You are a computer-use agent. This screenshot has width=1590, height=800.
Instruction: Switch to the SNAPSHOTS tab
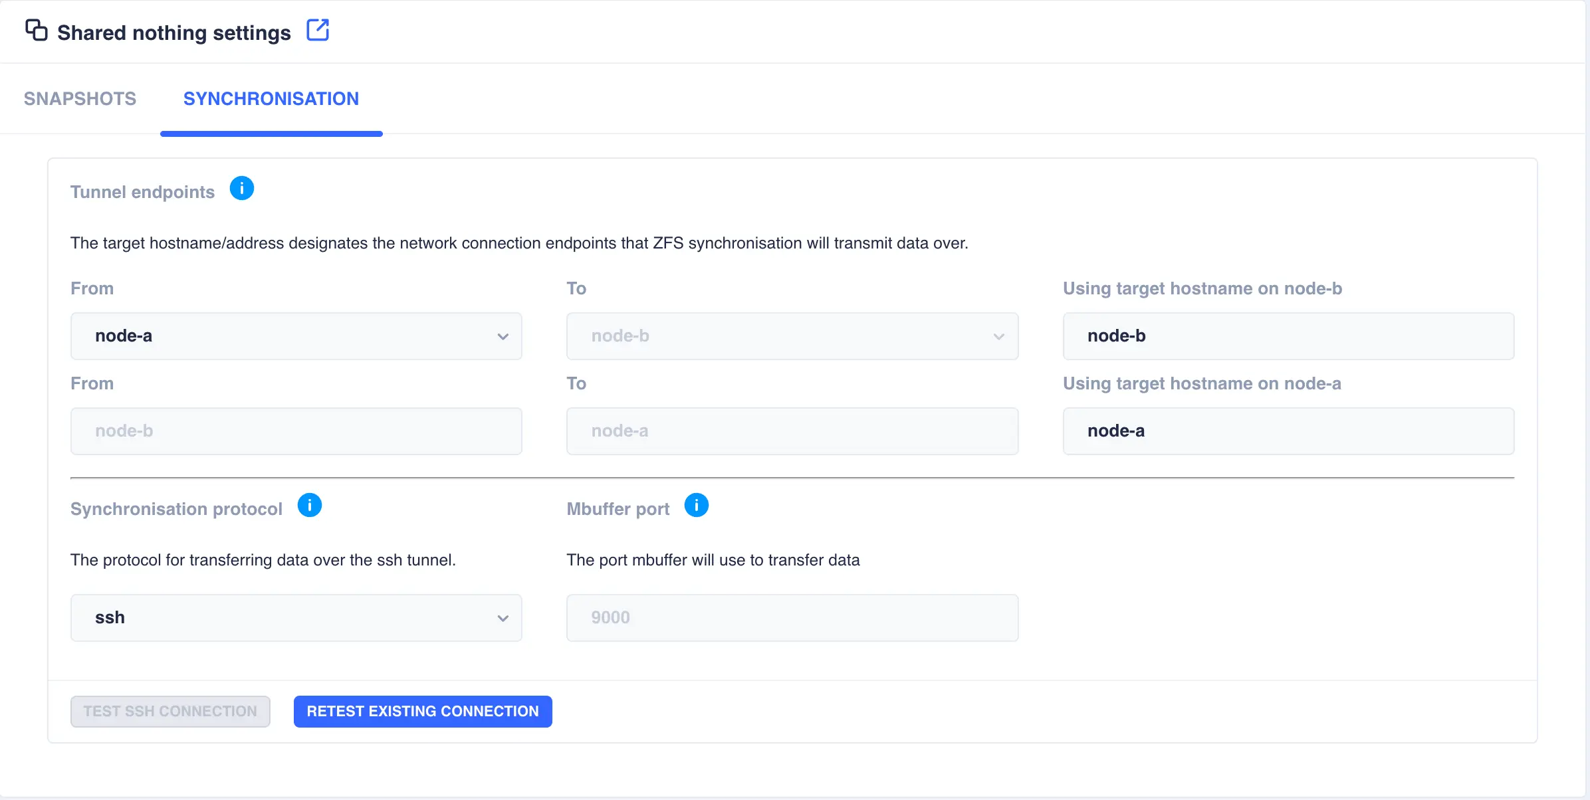pos(79,98)
